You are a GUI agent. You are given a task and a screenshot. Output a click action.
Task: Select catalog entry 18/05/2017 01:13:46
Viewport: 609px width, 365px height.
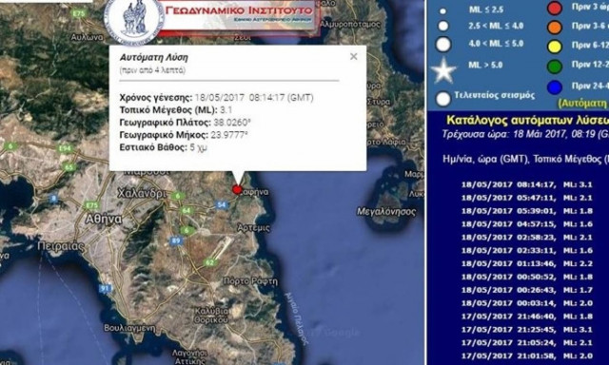tap(526, 263)
